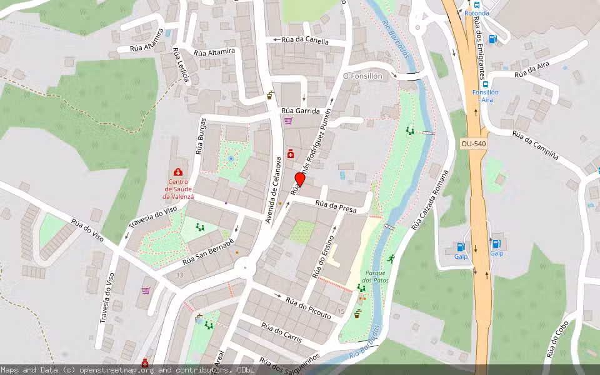Select the Rúa da Presa label
Image resolution: width=600 pixels, height=375 pixels.
pyautogui.click(x=336, y=206)
